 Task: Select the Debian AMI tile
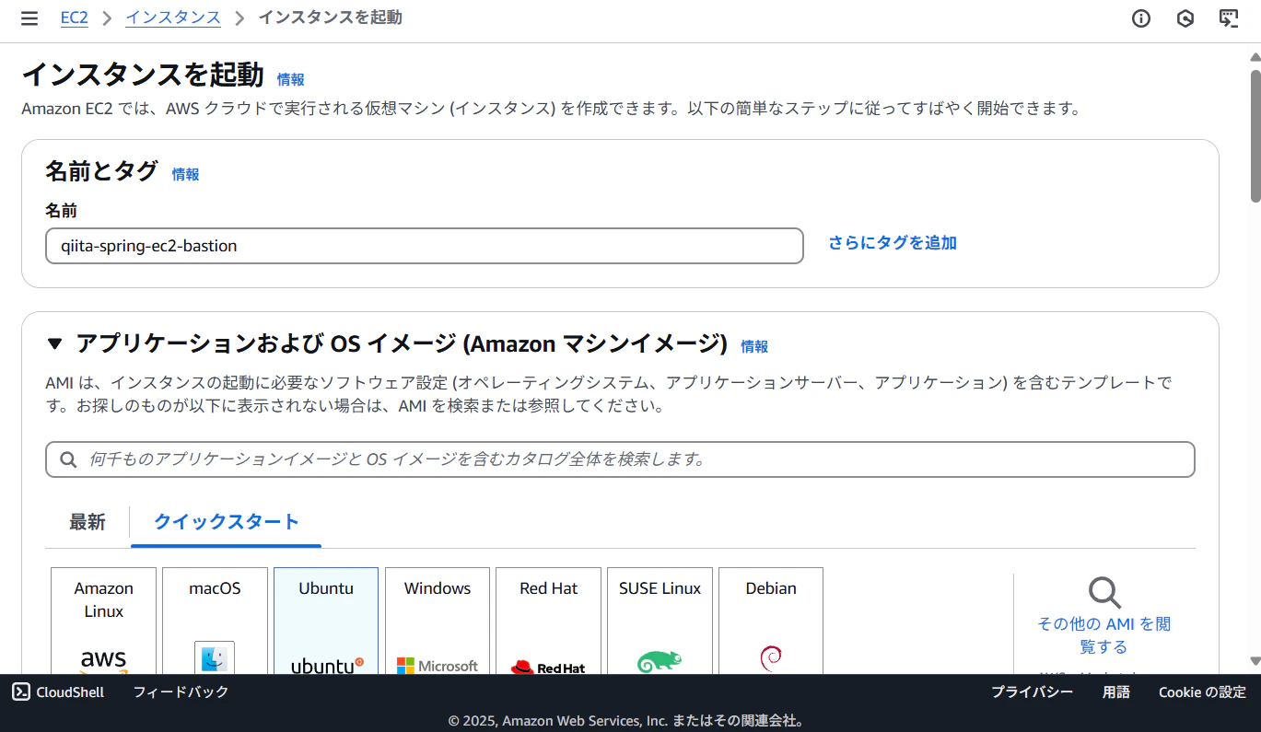click(x=771, y=621)
